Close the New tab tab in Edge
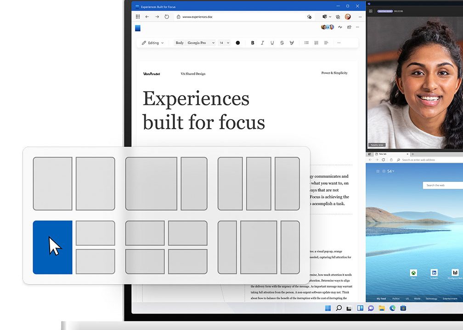Screen dimensions: 463x330 (x=407, y=154)
